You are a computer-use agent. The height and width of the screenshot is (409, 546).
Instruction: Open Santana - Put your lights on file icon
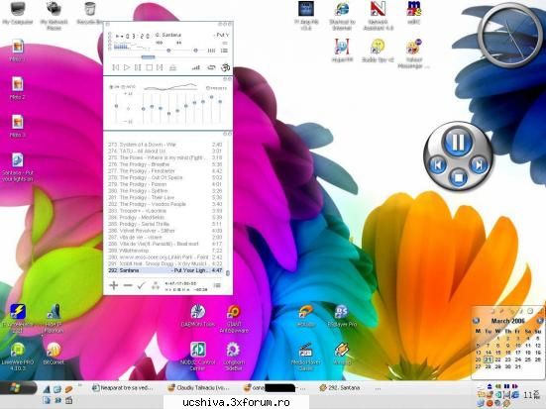coord(18,167)
